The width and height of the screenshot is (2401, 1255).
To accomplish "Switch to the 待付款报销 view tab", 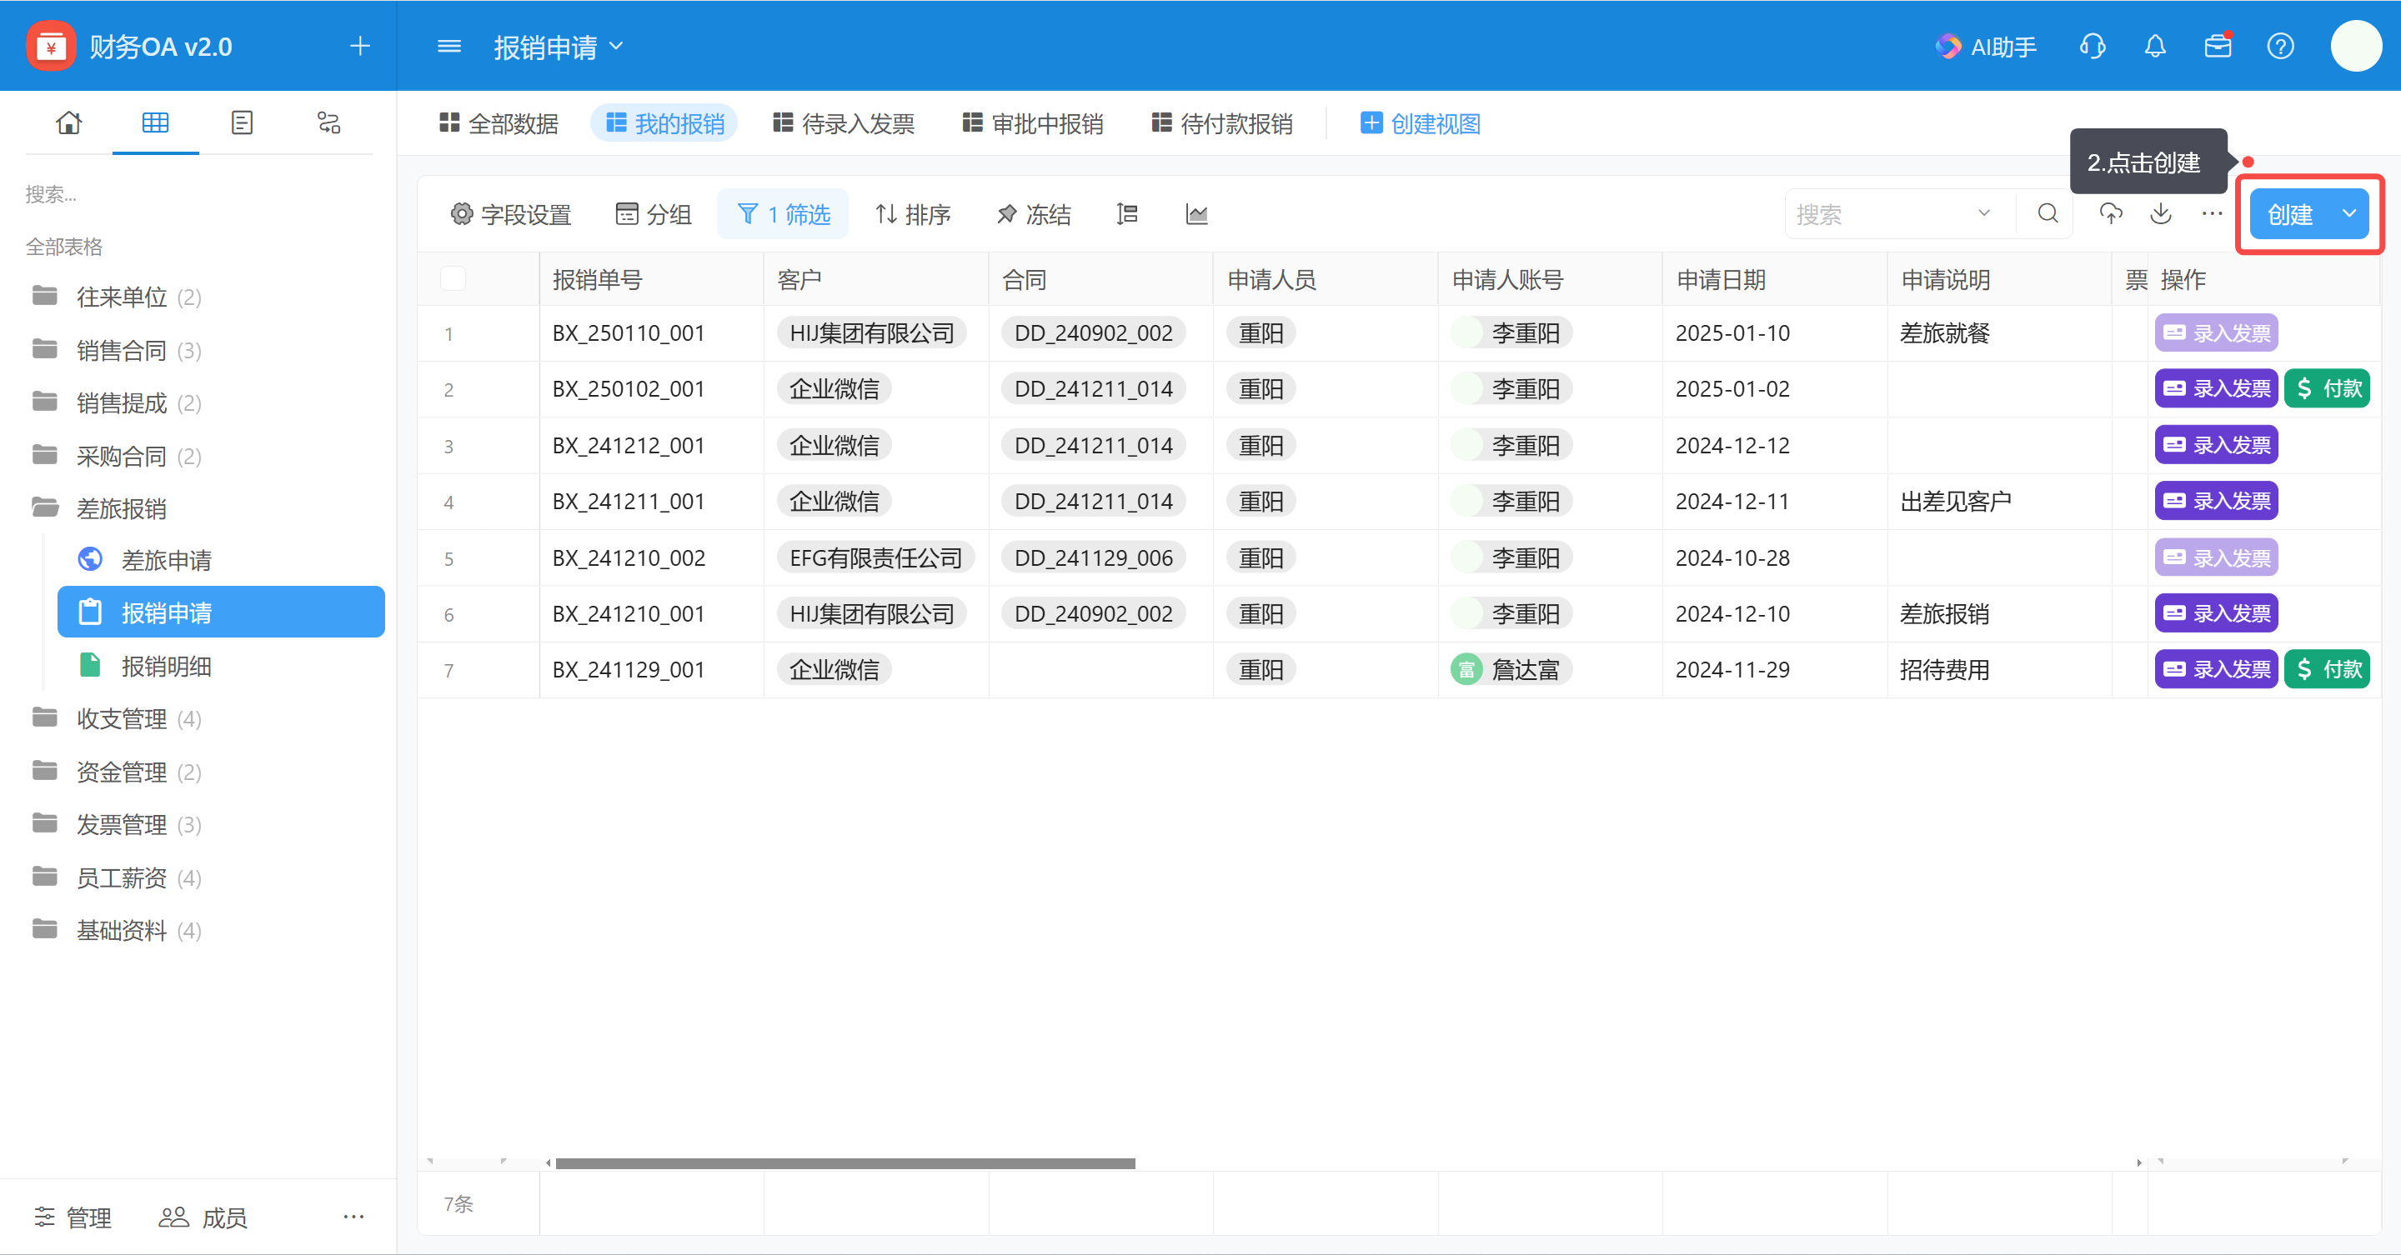I will pyautogui.click(x=1222, y=123).
